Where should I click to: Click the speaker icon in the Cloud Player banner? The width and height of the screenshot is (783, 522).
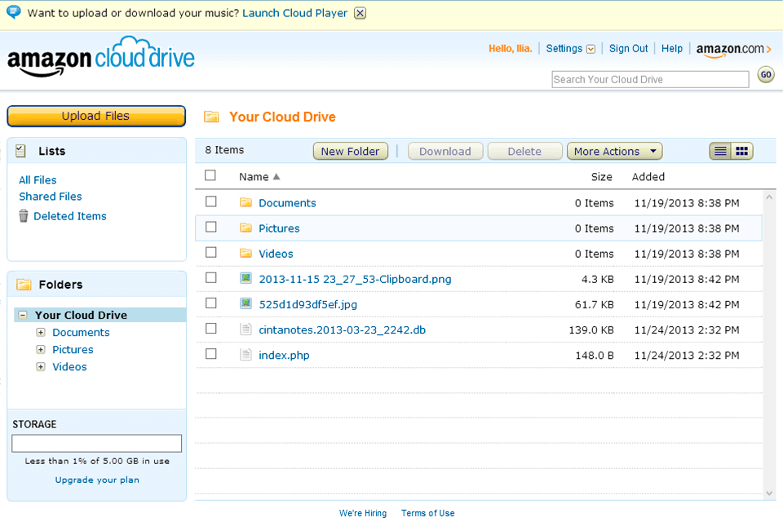tap(11, 12)
